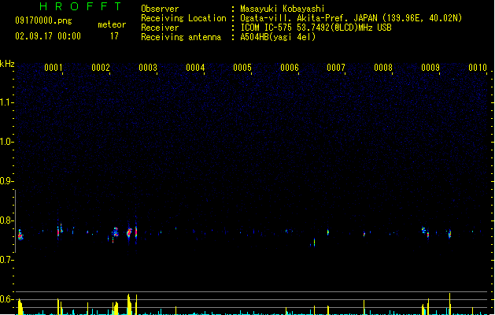495x315 pixels.
Task: Click time marker 0005
Action: point(242,68)
